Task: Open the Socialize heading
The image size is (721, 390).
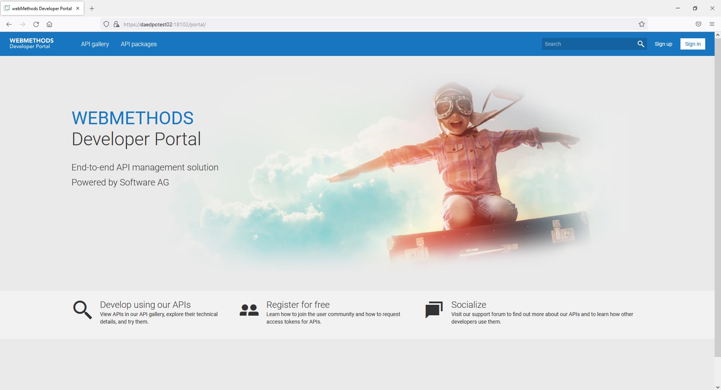Action: click(469, 304)
